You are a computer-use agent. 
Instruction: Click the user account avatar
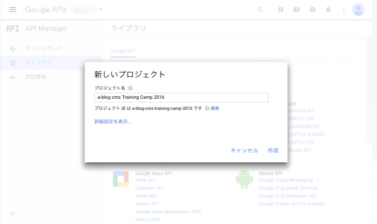358,10
